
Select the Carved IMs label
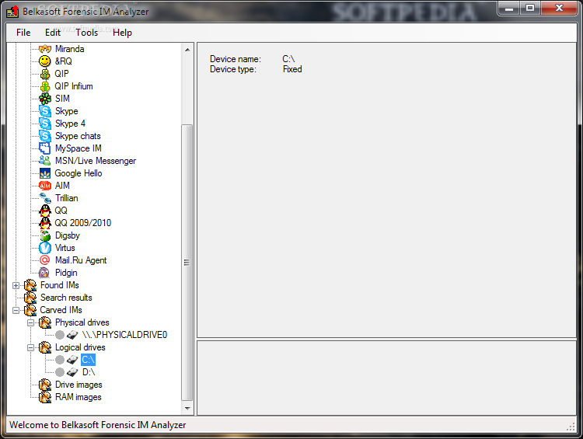(61, 310)
